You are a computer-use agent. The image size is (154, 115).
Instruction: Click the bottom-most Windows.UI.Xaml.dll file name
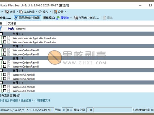(24, 91)
